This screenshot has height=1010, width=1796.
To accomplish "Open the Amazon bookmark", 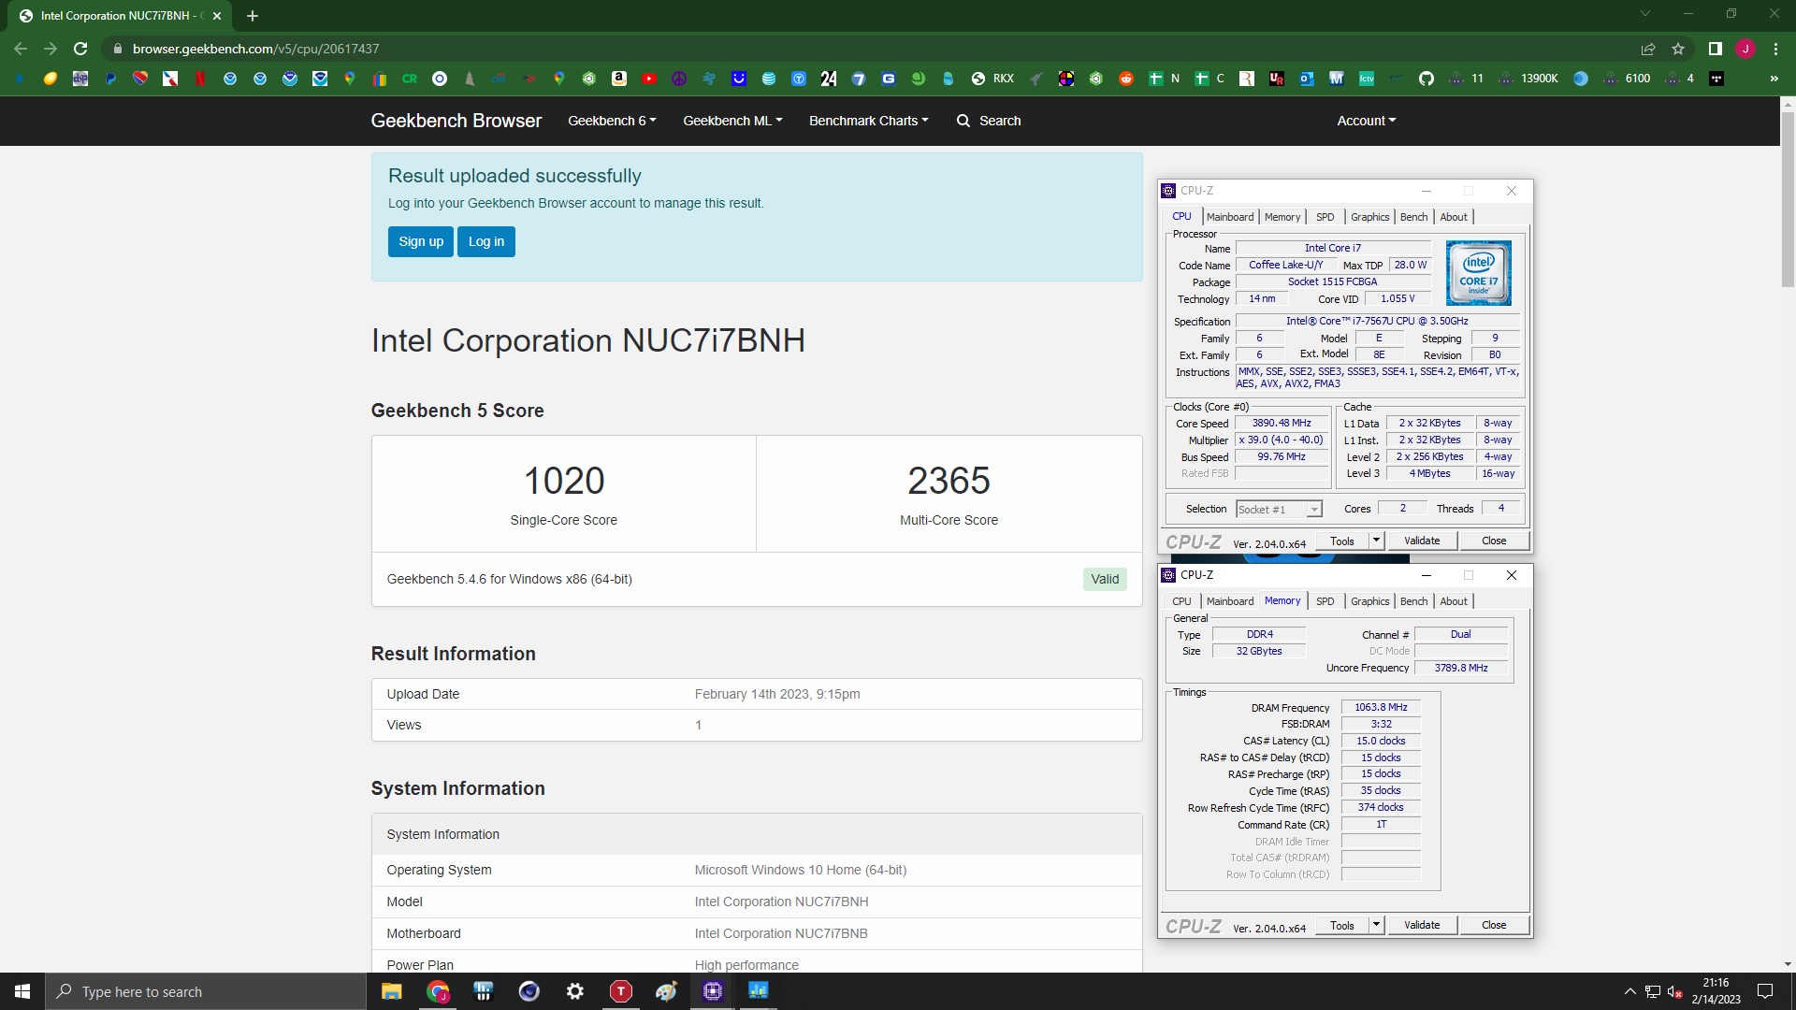I will (x=619, y=79).
